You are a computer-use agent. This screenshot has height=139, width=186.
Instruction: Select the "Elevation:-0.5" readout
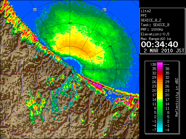point(155,34)
